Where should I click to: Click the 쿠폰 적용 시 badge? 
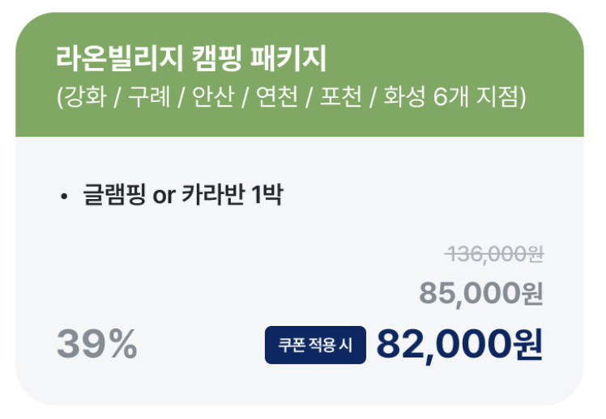[x=315, y=345]
